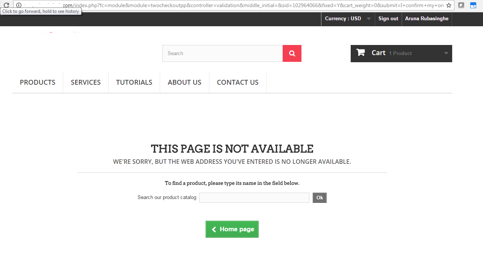Open the gray browser extension icon
Screen dimensions: 483x259
(461, 5)
